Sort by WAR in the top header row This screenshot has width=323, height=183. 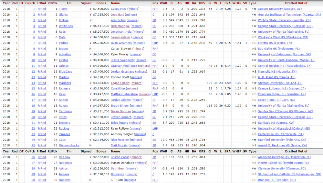coord(163,3)
